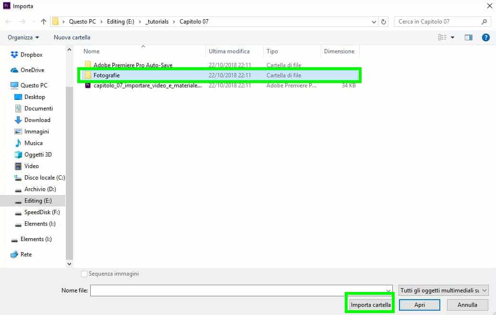The height and width of the screenshot is (315, 496).
Task: Sort files by the Nome column header
Action: [x=92, y=51]
